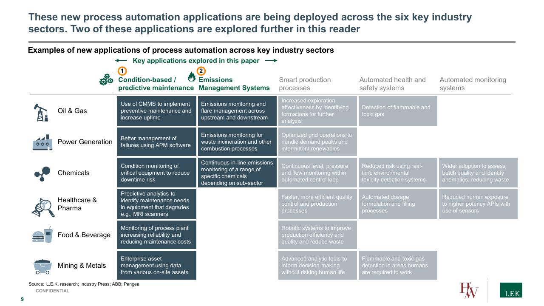Image resolution: width=544 pixels, height=306 pixels.
Task: Select 'Enterprise asset management' cell
Action: tap(156, 265)
